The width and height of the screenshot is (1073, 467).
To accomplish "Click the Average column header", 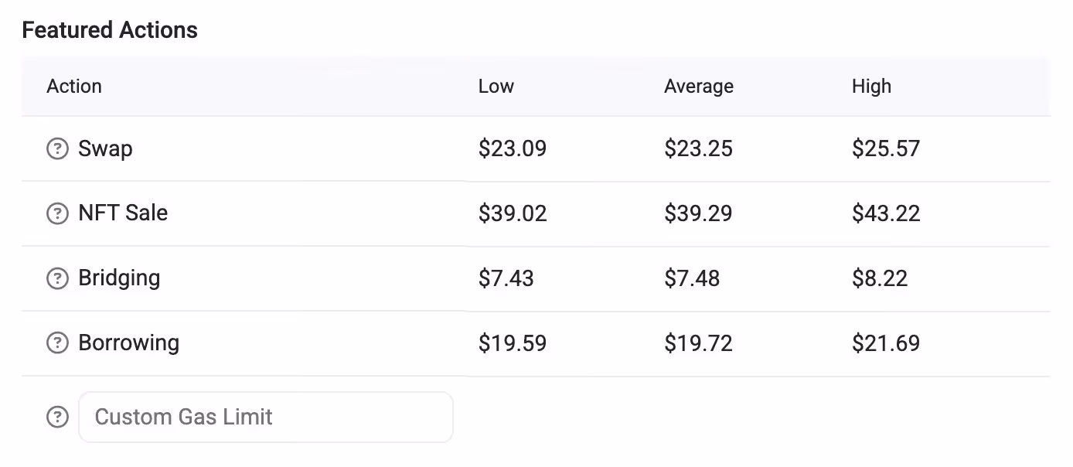I will [698, 87].
